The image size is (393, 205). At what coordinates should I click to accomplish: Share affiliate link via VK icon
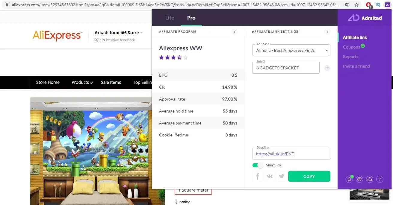click(269, 176)
